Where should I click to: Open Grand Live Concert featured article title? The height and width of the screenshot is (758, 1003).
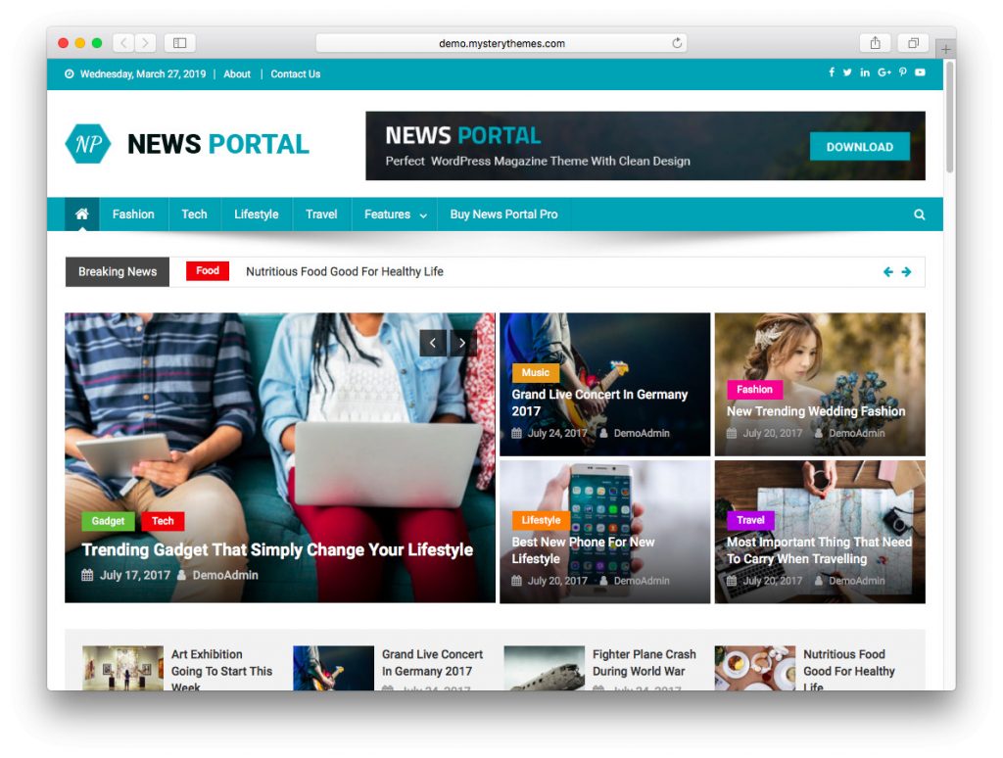599,403
